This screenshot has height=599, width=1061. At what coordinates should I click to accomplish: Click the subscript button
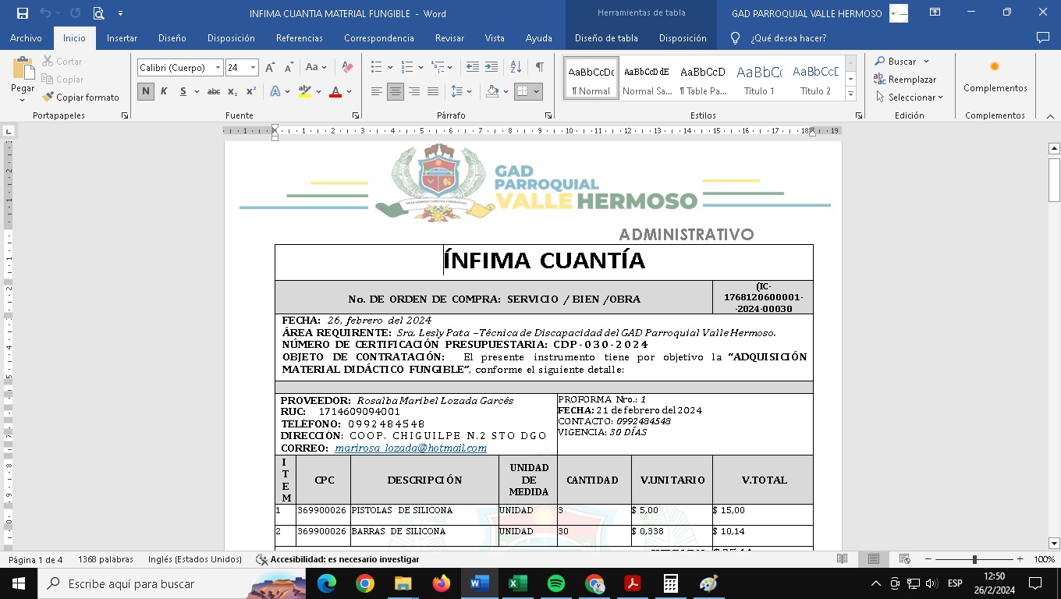point(232,91)
